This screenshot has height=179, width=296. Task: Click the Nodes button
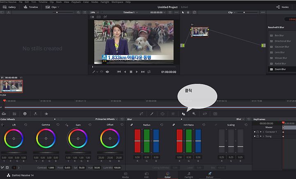pyautogui.click(x=282, y=7)
